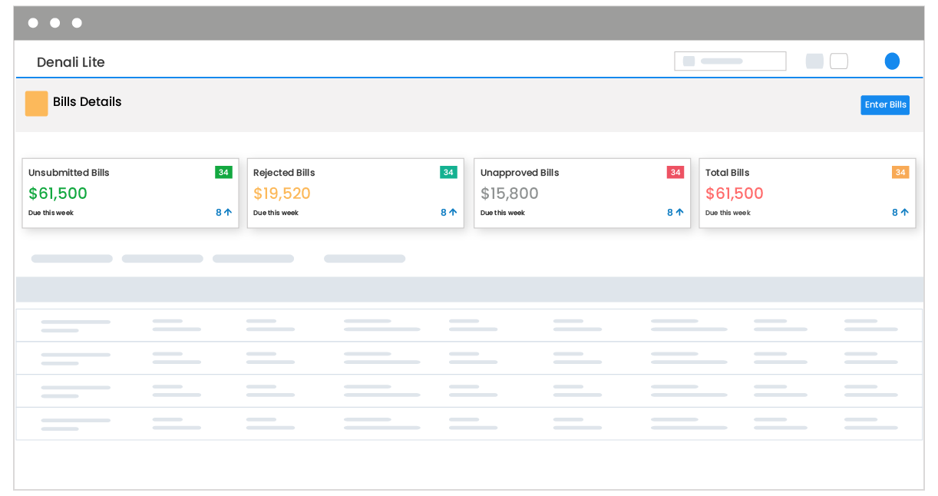938x496 pixels.
Task: Open the Unapproved Bills $15,800 card
Action: pos(582,193)
